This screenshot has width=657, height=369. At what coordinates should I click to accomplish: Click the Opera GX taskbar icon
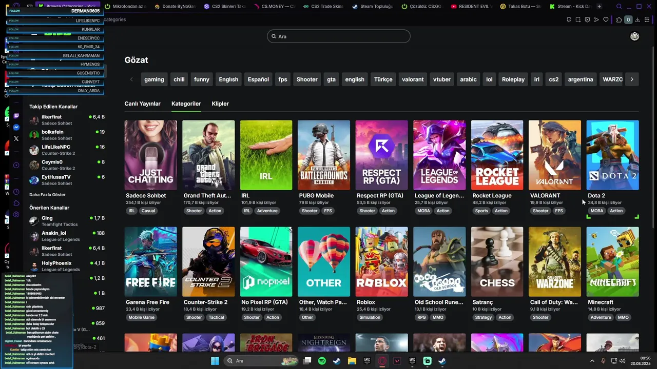[x=382, y=361]
